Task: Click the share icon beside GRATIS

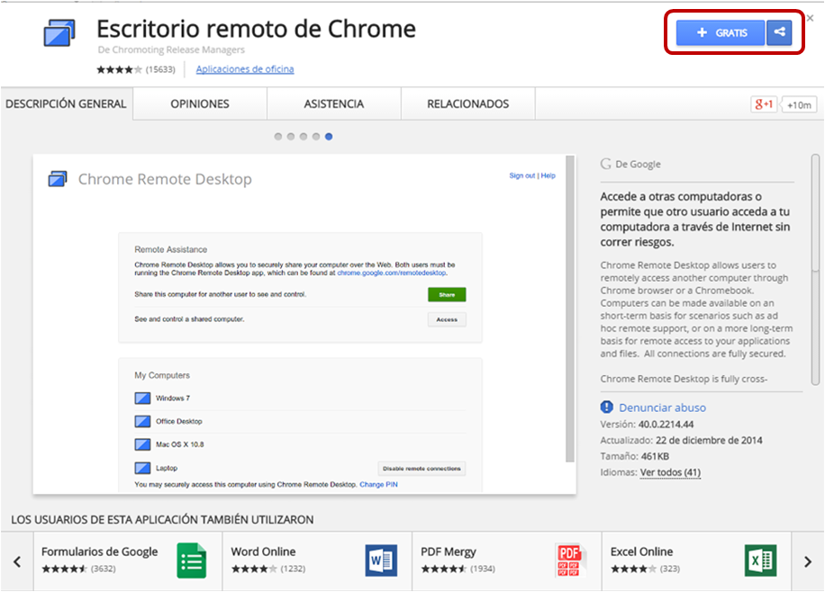Action: point(779,32)
